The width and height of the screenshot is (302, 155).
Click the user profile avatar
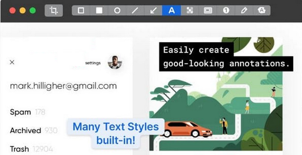point(114,62)
